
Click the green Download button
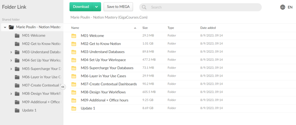point(81,7)
